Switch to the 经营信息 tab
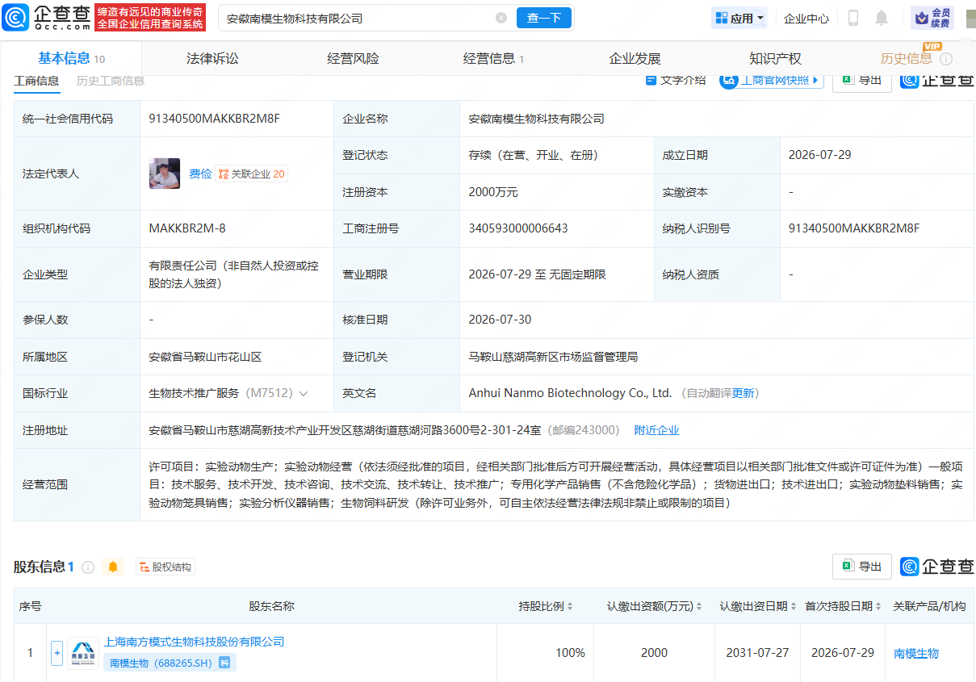 [493, 58]
